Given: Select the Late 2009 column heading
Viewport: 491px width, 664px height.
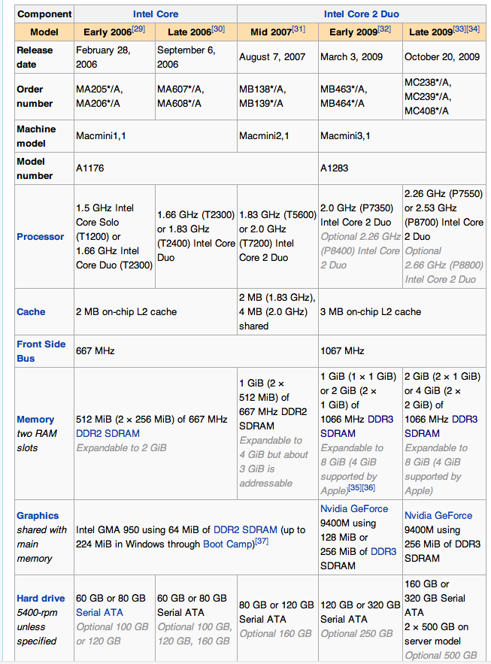Looking at the screenshot, I should 444,32.
